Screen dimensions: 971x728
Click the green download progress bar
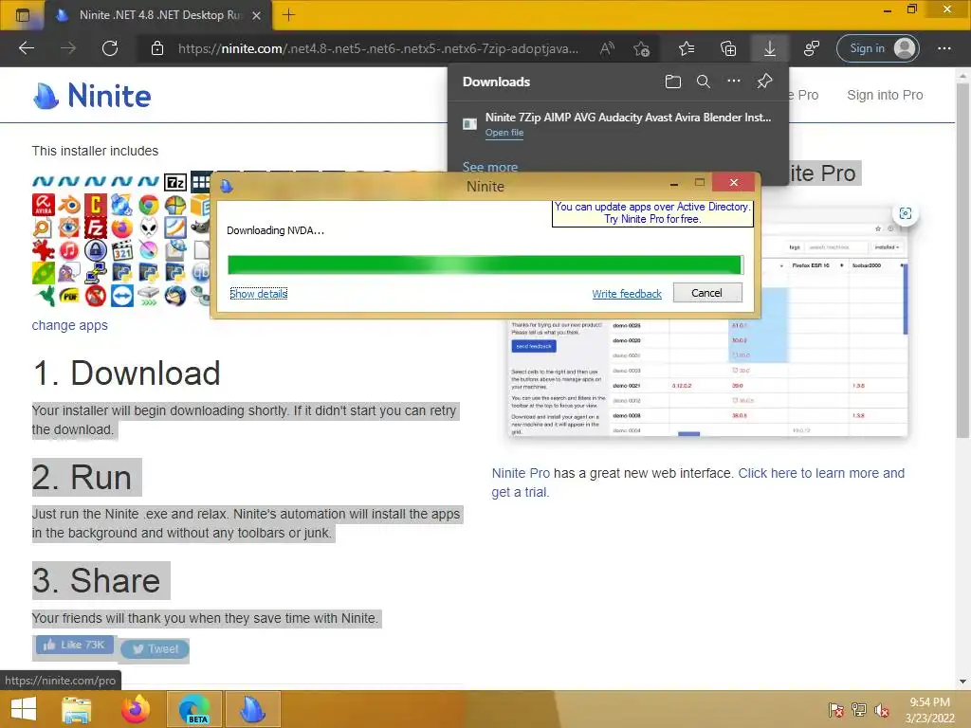point(485,264)
